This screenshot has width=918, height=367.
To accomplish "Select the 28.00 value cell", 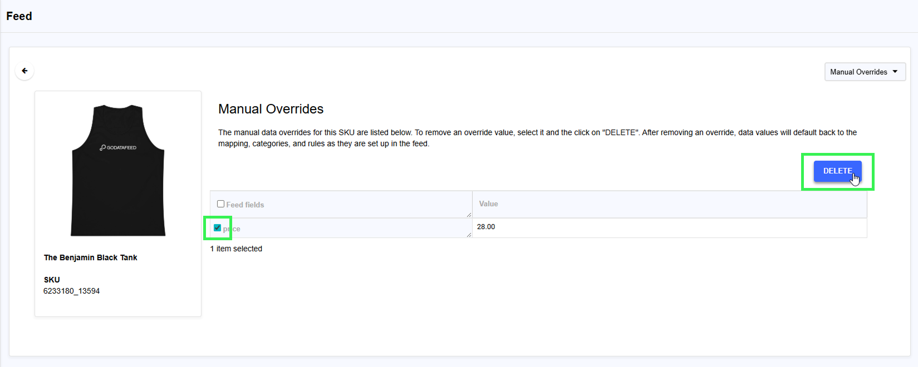I will pos(486,227).
